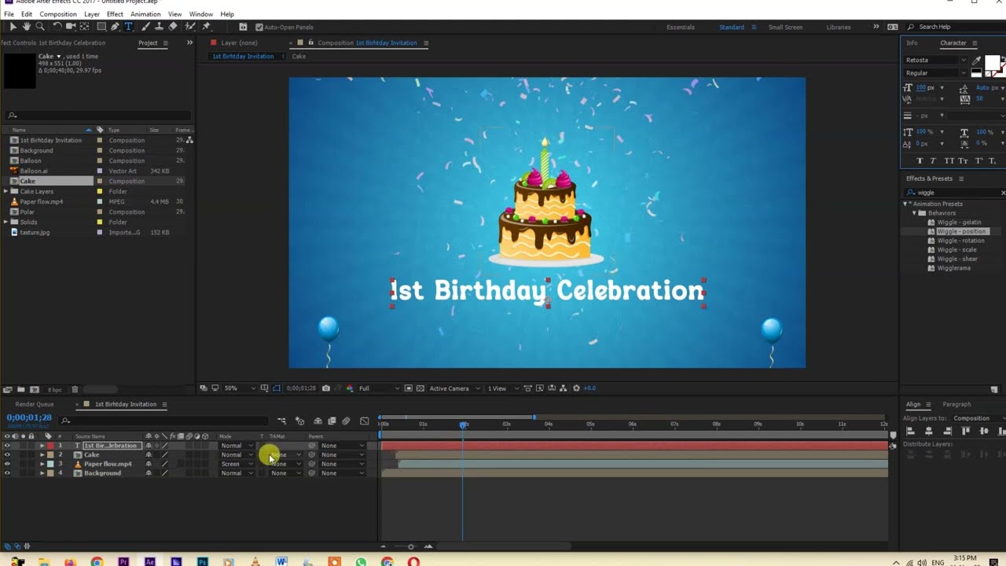
Task: Click the eyedropper in Character panel
Action: point(977,61)
